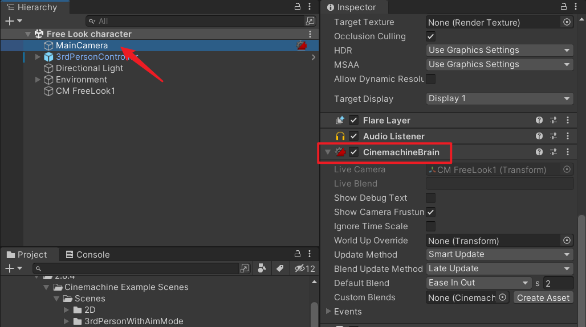This screenshot has width=586, height=327.
Task: Expand the 3rdPersonWithAimMode folder
Action: point(66,321)
